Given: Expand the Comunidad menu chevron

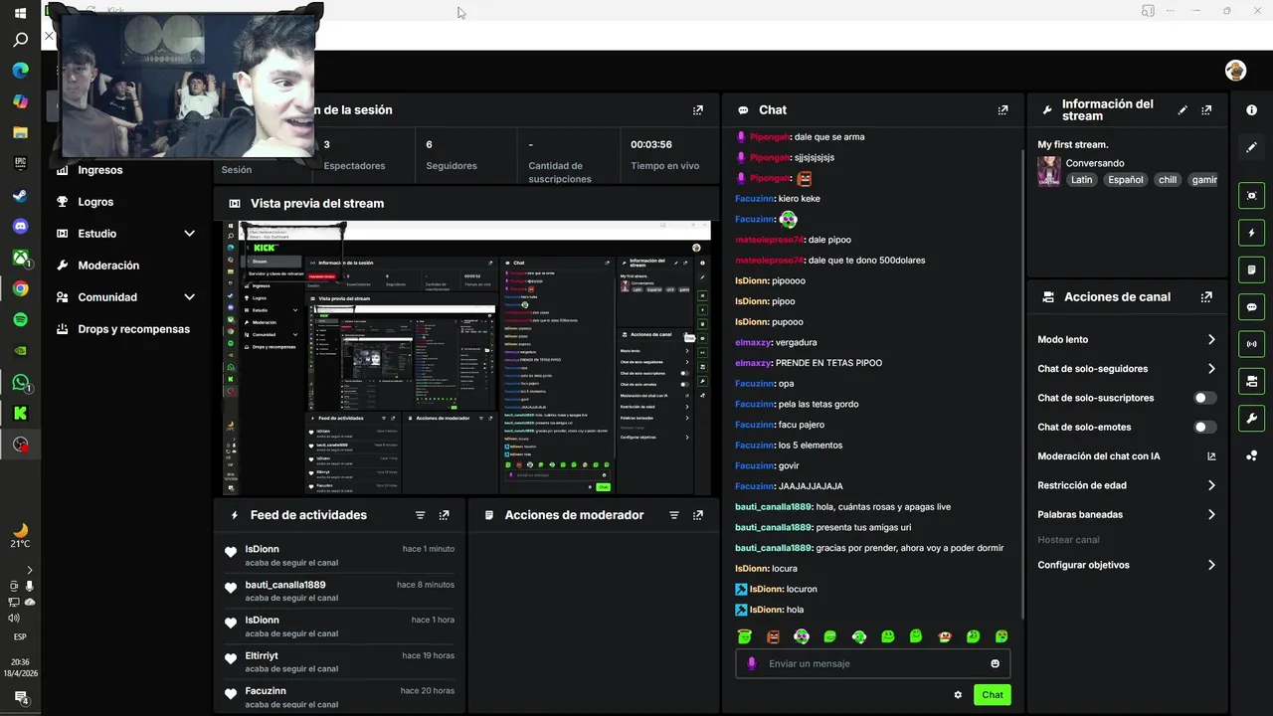Looking at the screenshot, I should tap(189, 297).
